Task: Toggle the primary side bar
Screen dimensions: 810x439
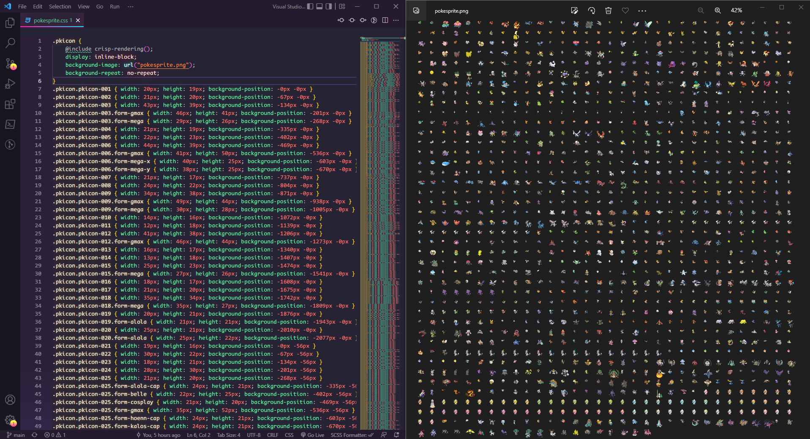Action: [x=310, y=6]
